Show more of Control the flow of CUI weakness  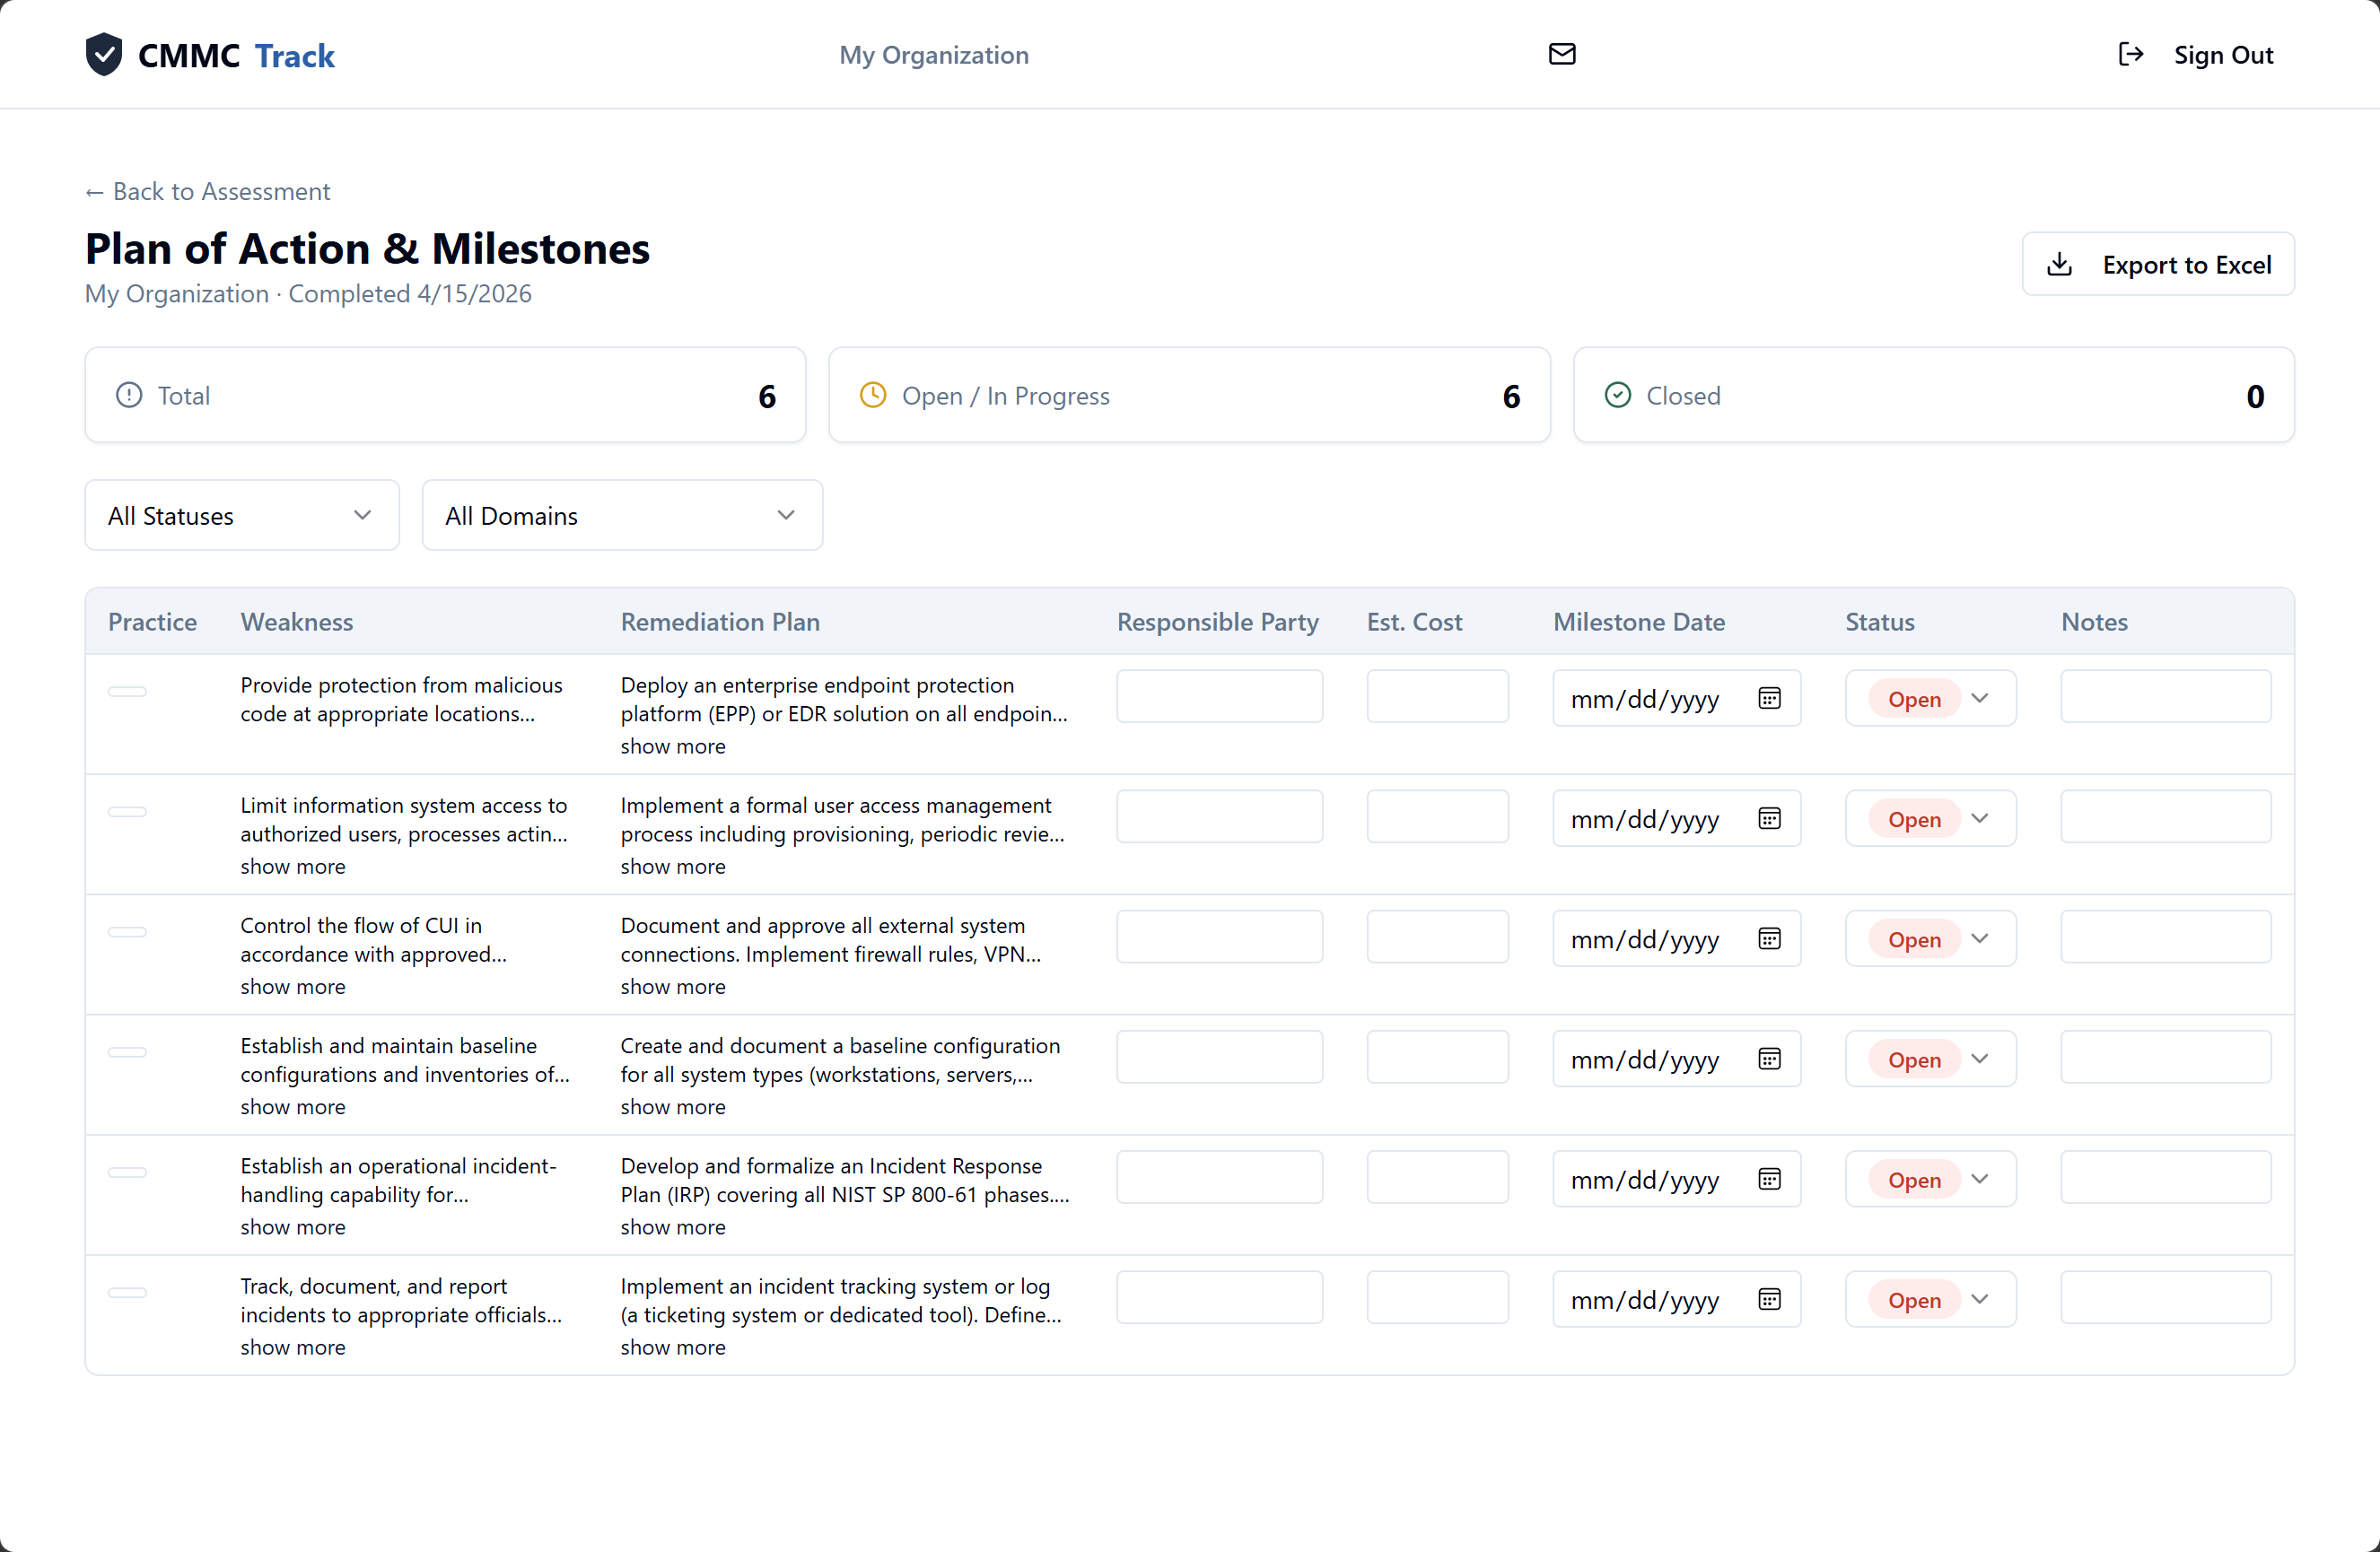click(x=292, y=986)
